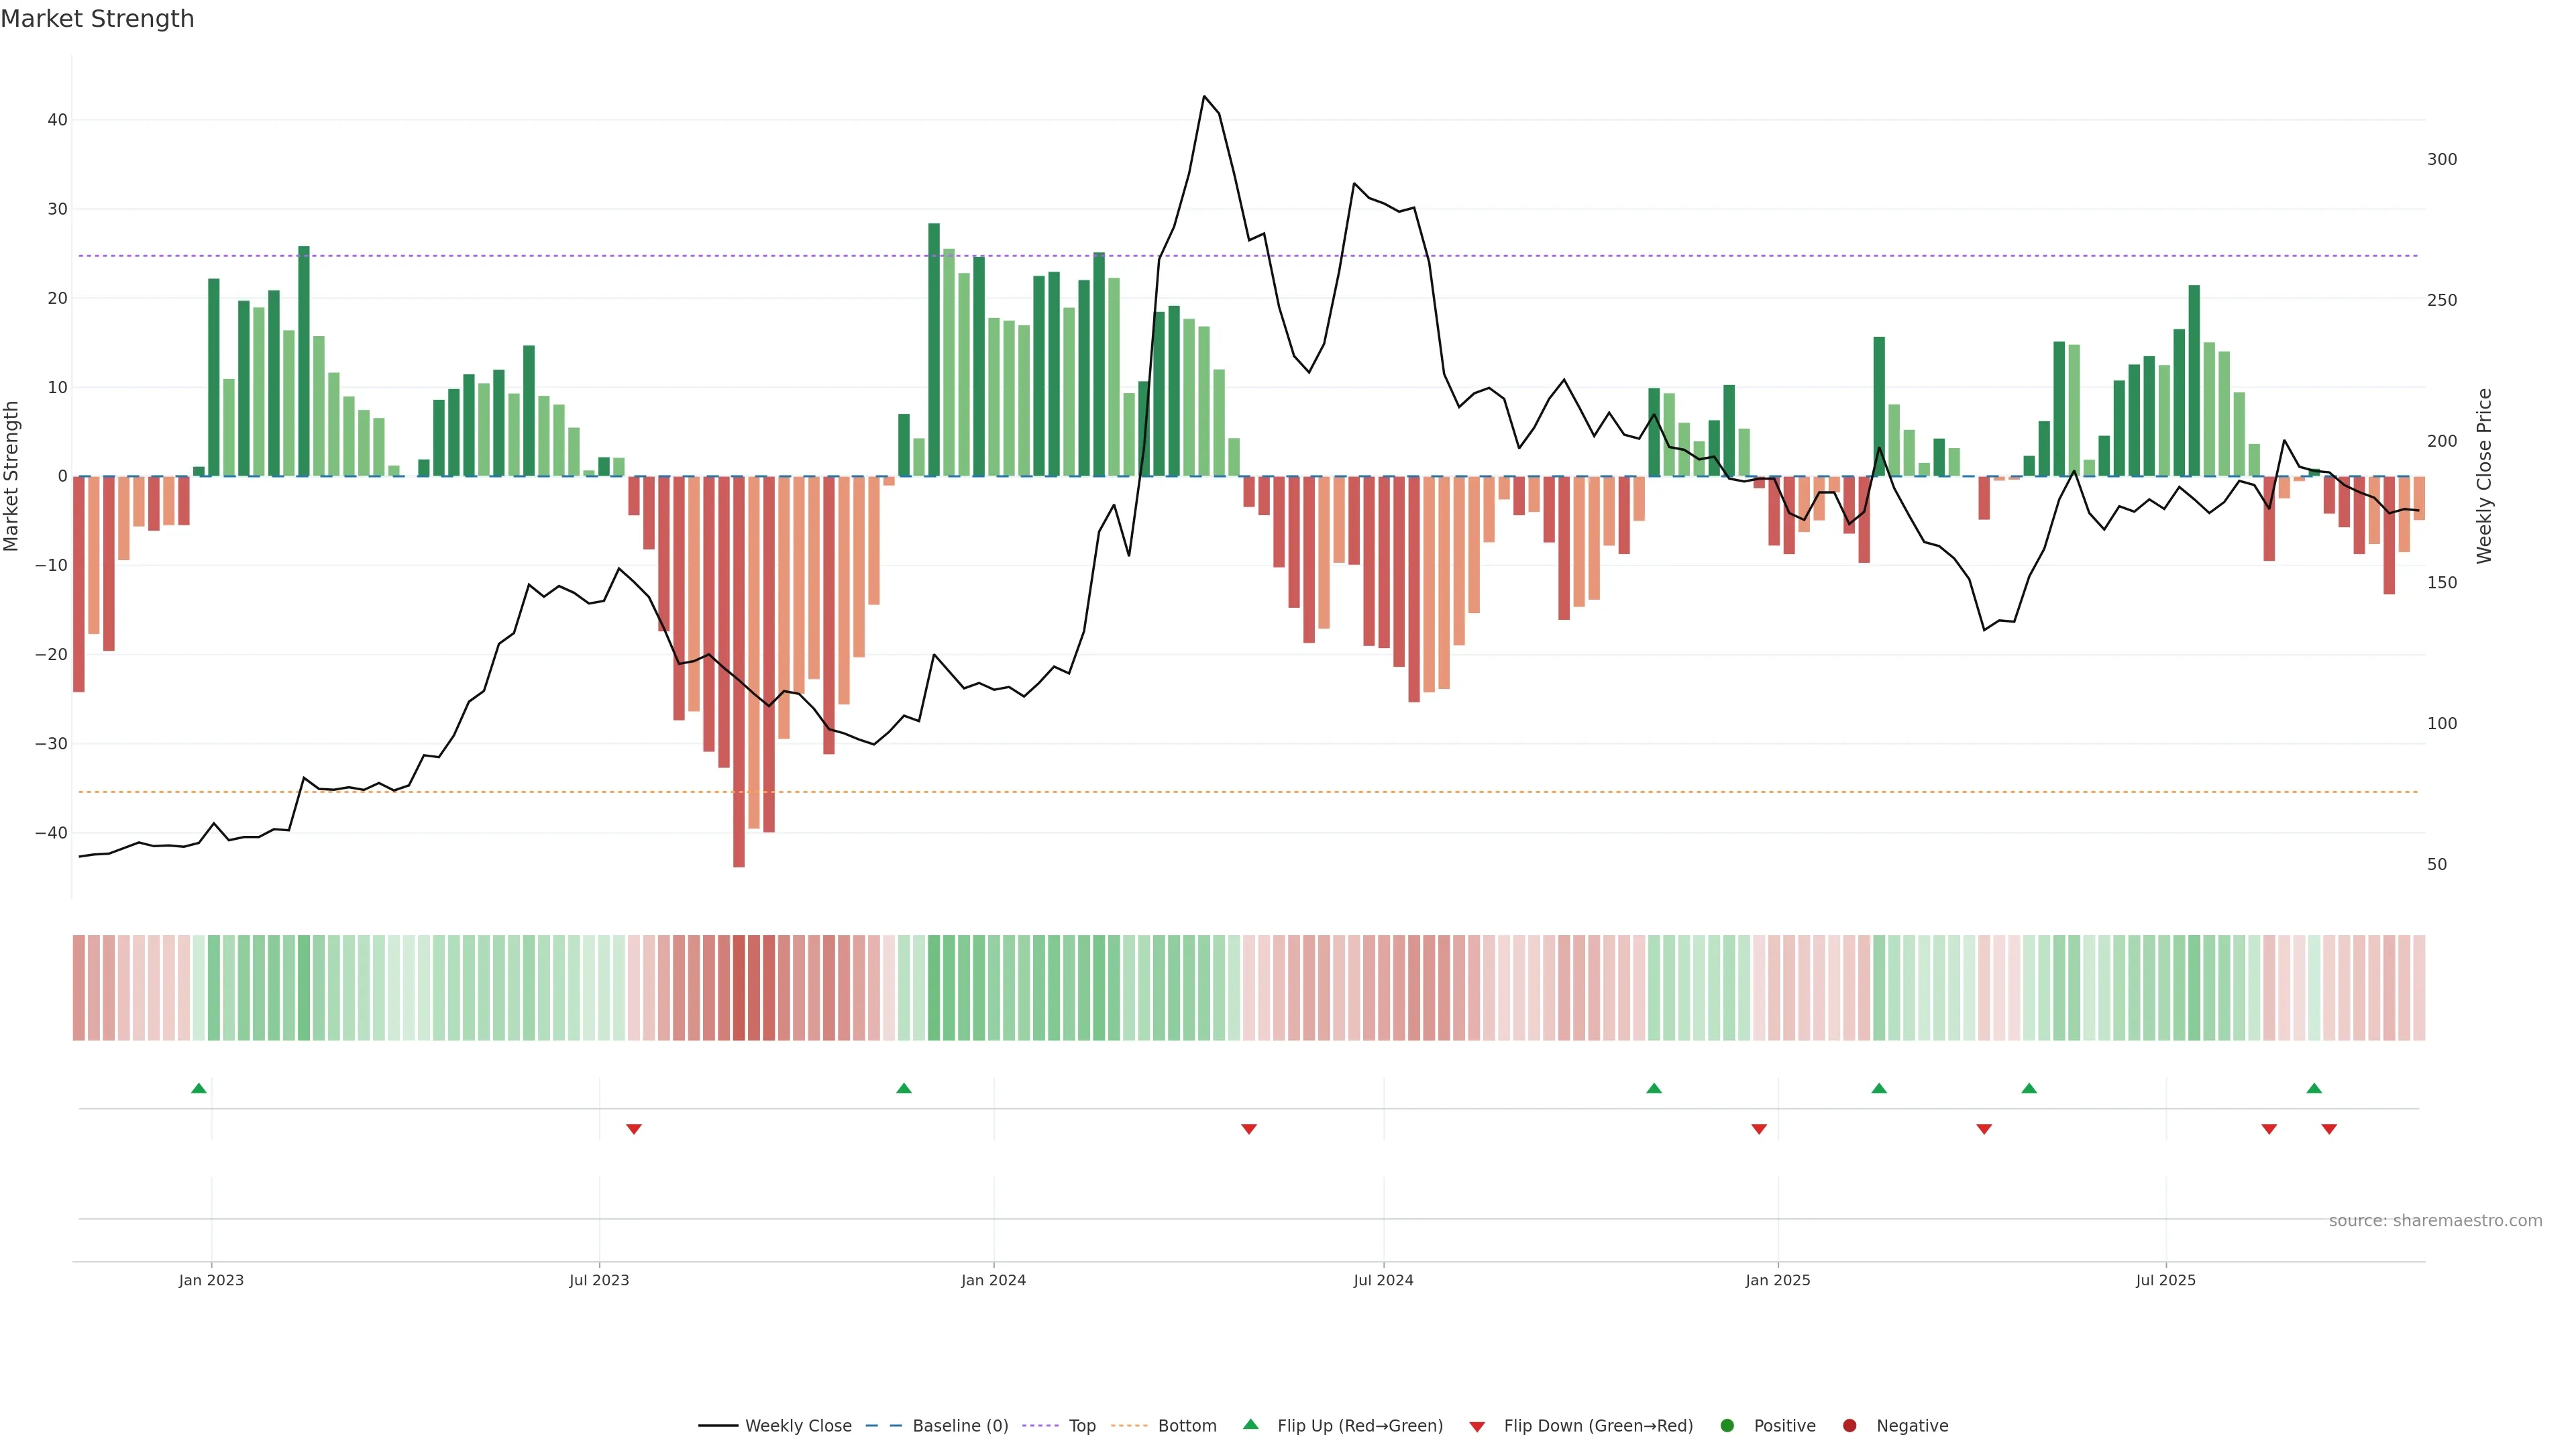Click the red flip-down triangle just after Jul 2023
2576x1449 pixels.
[633, 1129]
